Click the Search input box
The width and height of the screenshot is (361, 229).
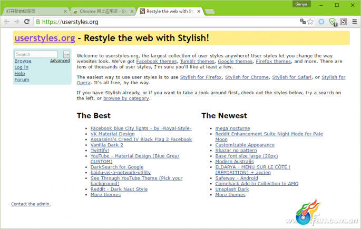tap(36, 54)
